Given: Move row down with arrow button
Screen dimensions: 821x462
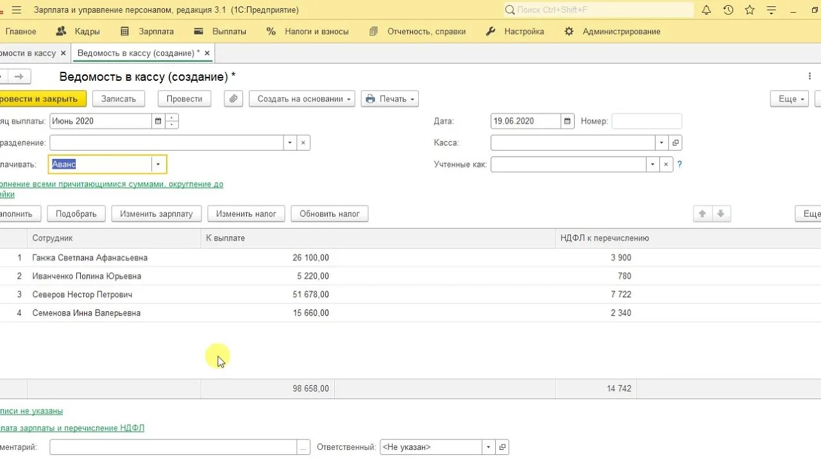Looking at the screenshot, I should click(x=720, y=214).
